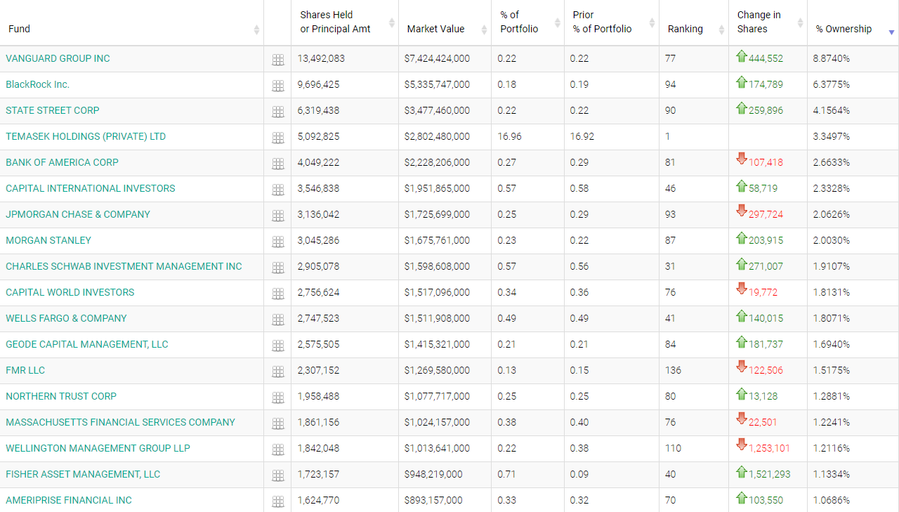The height and width of the screenshot is (512, 899).
Task: Open grid icon in STATE STREET CORP row
Action: click(x=278, y=112)
